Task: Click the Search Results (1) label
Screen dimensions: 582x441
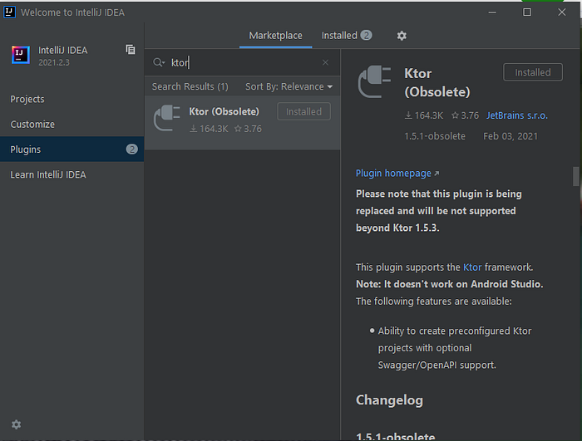Action: point(190,86)
